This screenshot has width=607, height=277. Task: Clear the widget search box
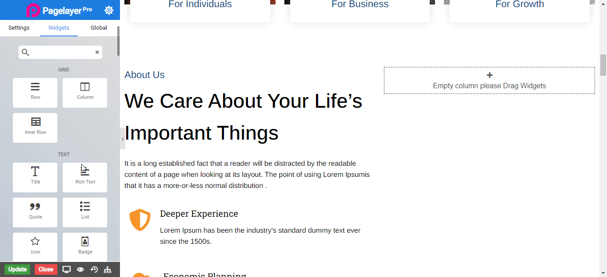(97, 52)
